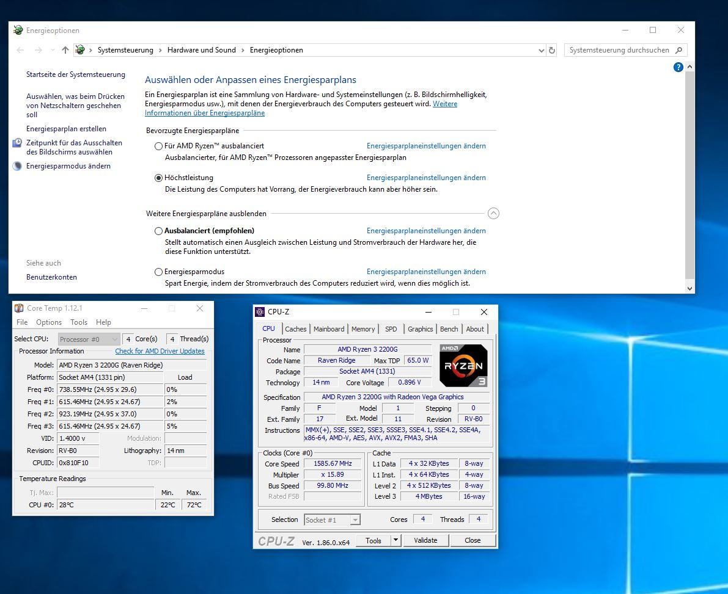The width and height of the screenshot is (728, 594).
Task: Open the Tools dropdown arrow in CPU-Z
Action: click(395, 540)
